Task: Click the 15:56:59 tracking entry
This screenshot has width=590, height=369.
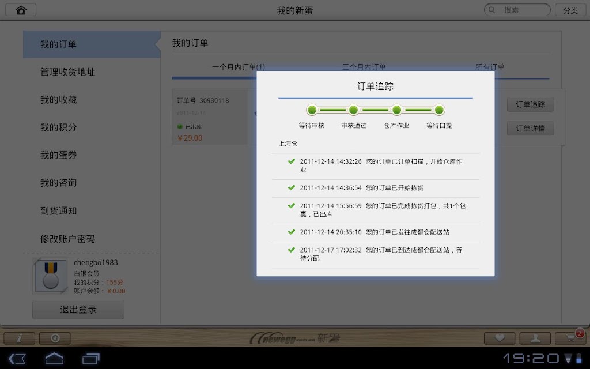Action: coord(376,210)
